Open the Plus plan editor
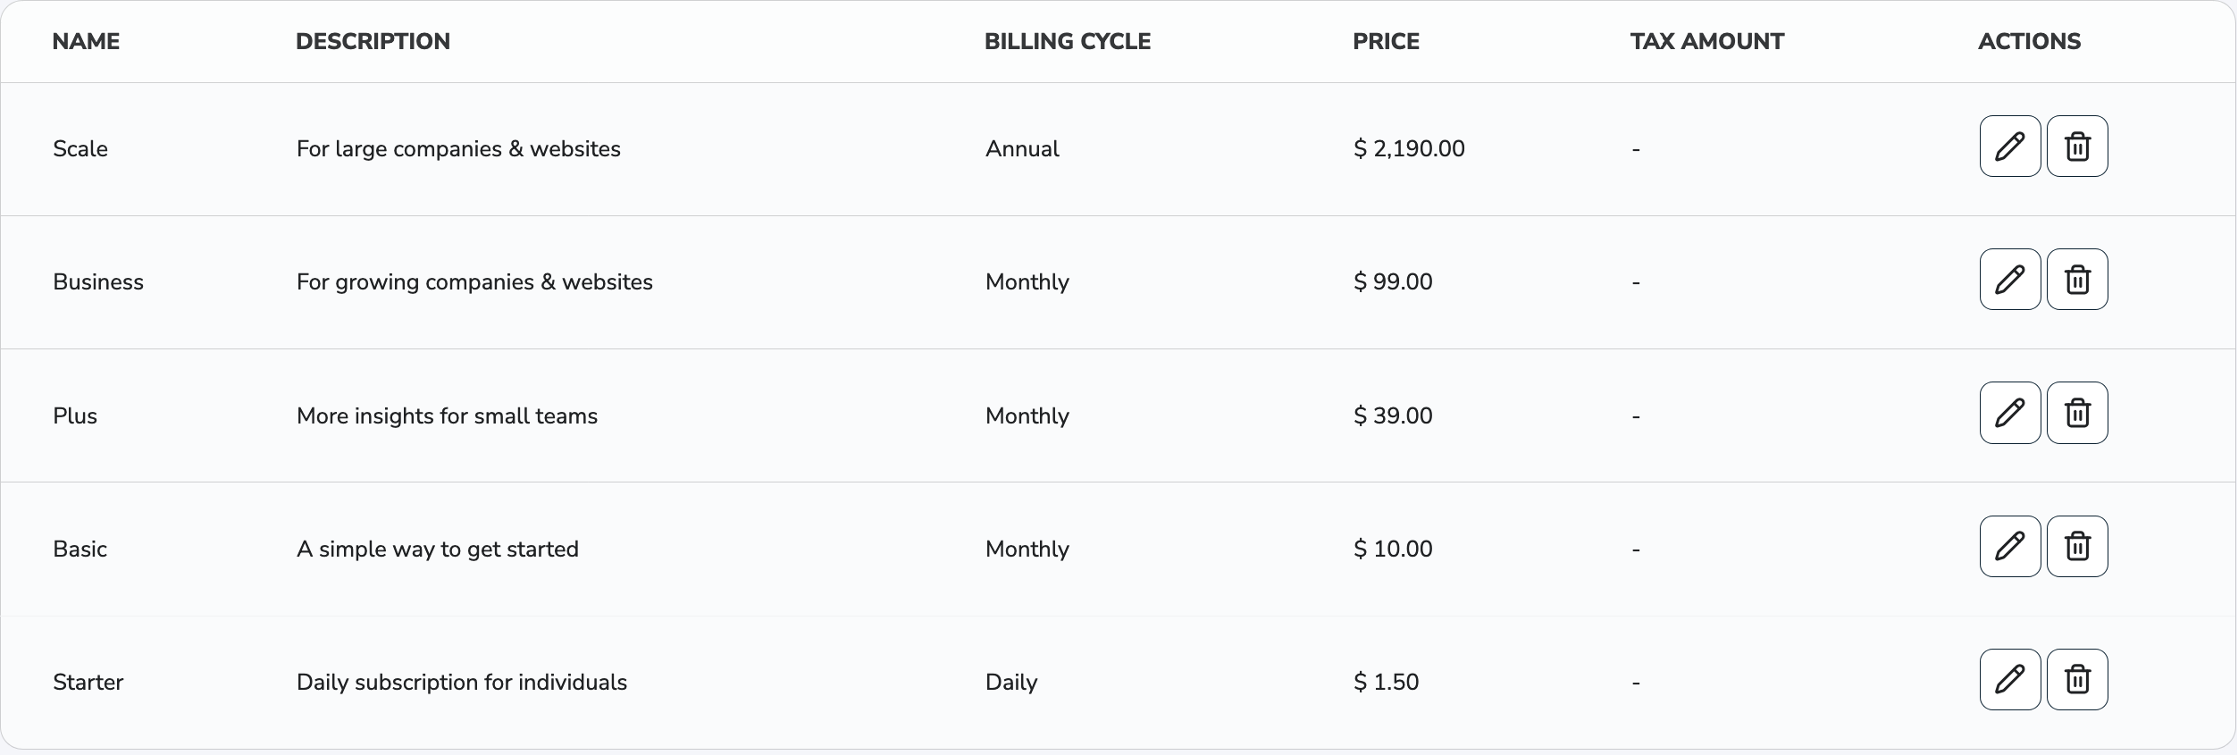The height and width of the screenshot is (755, 2238). 2009,413
